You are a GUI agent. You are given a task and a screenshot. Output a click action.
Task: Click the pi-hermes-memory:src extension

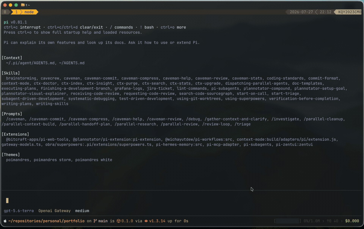coord(179,144)
